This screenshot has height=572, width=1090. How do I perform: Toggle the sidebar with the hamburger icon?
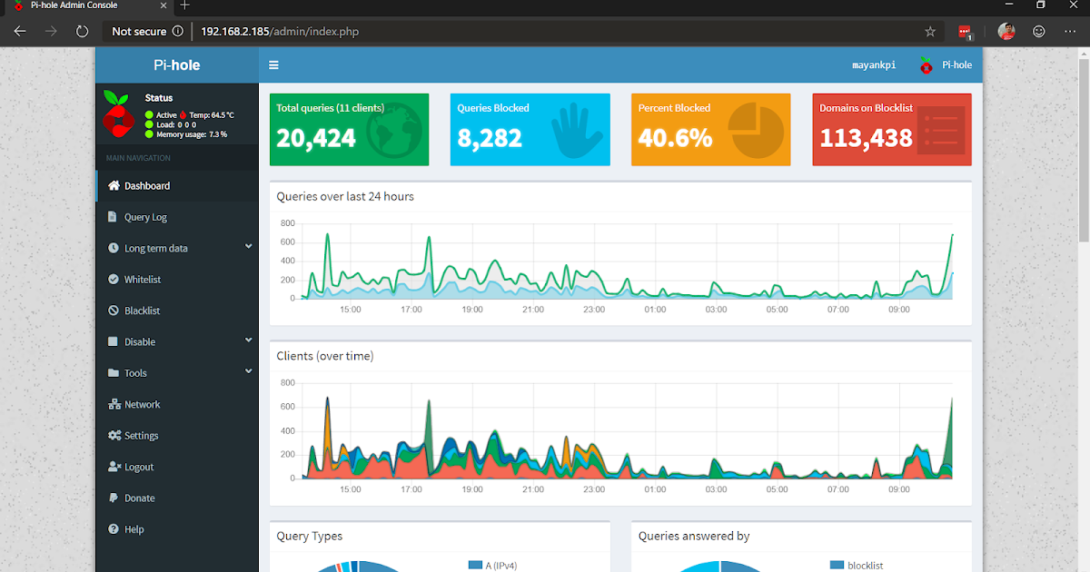click(x=273, y=65)
